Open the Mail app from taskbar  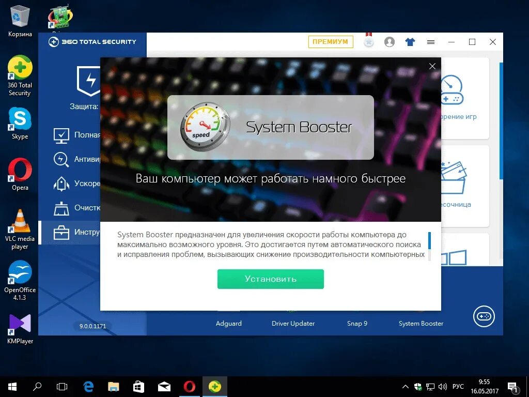164,387
